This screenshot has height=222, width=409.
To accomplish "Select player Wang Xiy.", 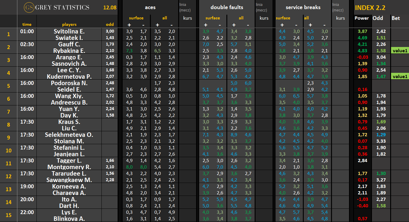I will pyautogui.click(x=69, y=96).
